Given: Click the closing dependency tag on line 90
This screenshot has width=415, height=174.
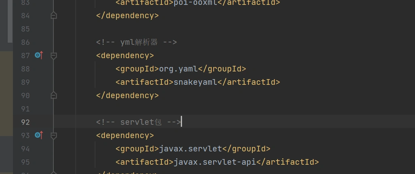Looking at the screenshot, I should point(127,96).
